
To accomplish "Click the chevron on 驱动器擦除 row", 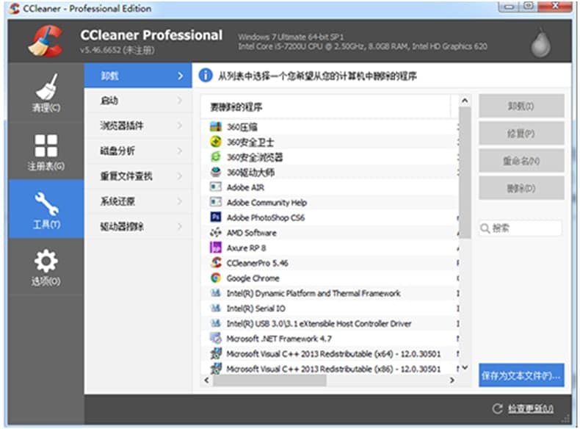I will [180, 226].
